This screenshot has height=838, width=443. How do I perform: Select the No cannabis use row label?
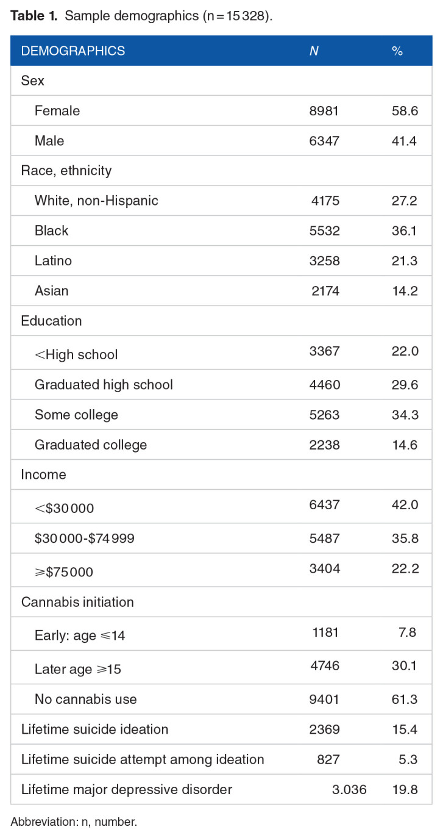pyautogui.click(x=86, y=699)
